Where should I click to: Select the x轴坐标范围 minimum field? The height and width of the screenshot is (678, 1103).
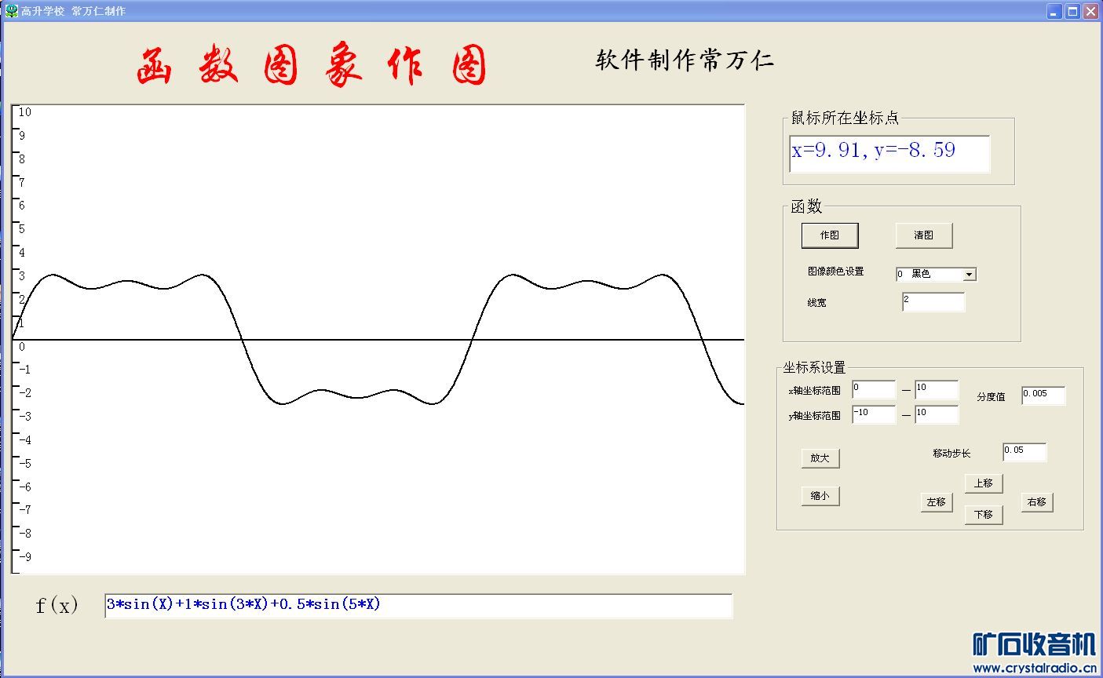click(x=874, y=390)
